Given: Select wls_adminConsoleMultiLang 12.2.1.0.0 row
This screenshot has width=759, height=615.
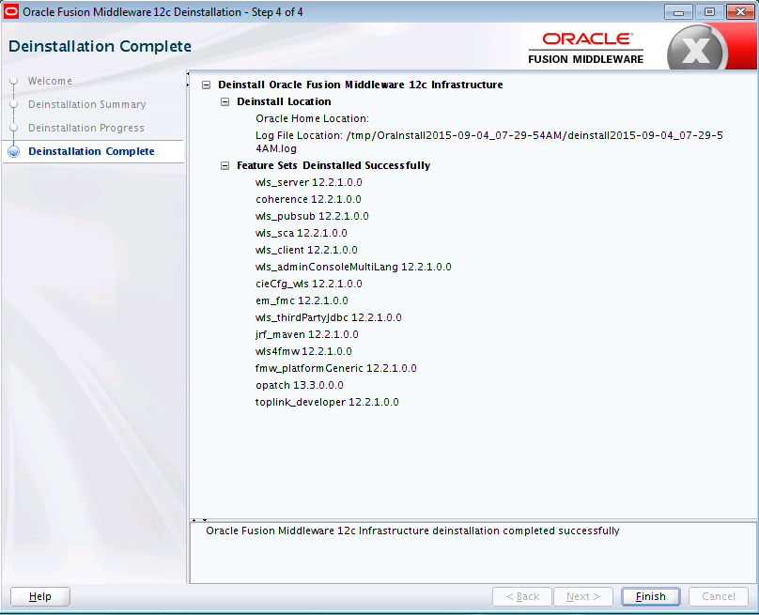Looking at the screenshot, I should pos(353,267).
